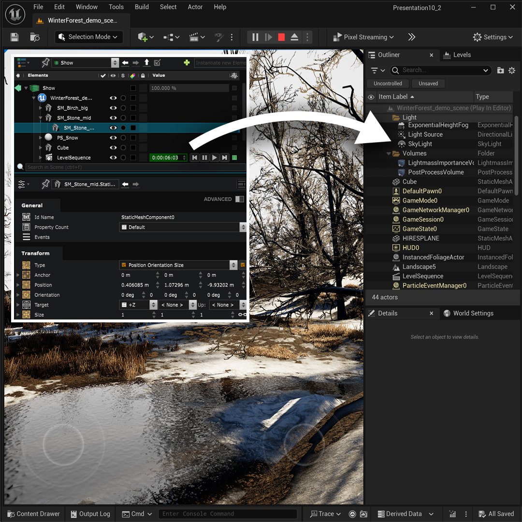Viewport: 522px width, 522px height.
Task: Open the Cmd console type dropdown
Action: [137, 514]
